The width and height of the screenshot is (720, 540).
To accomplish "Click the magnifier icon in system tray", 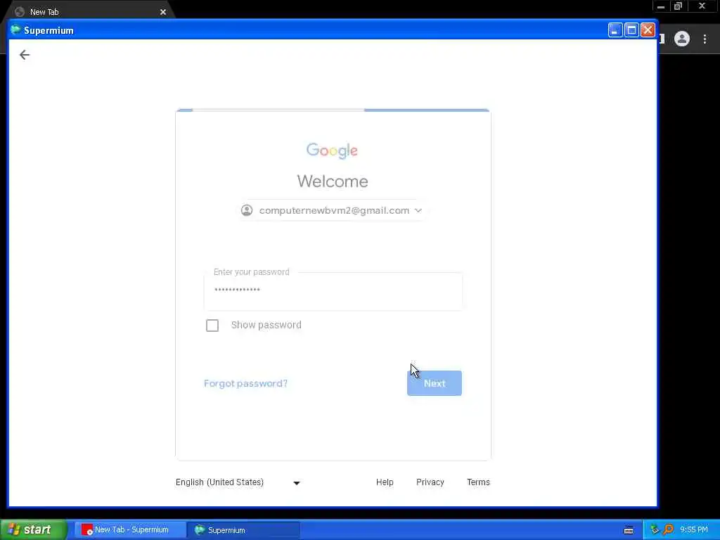I will click(x=669, y=530).
